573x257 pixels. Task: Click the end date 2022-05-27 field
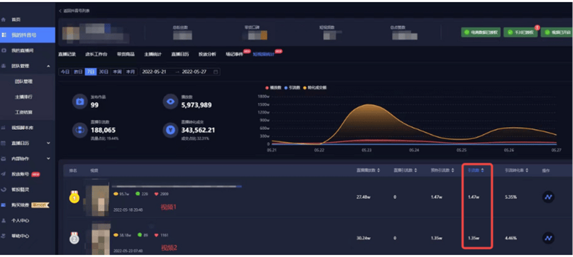point(194,72)
